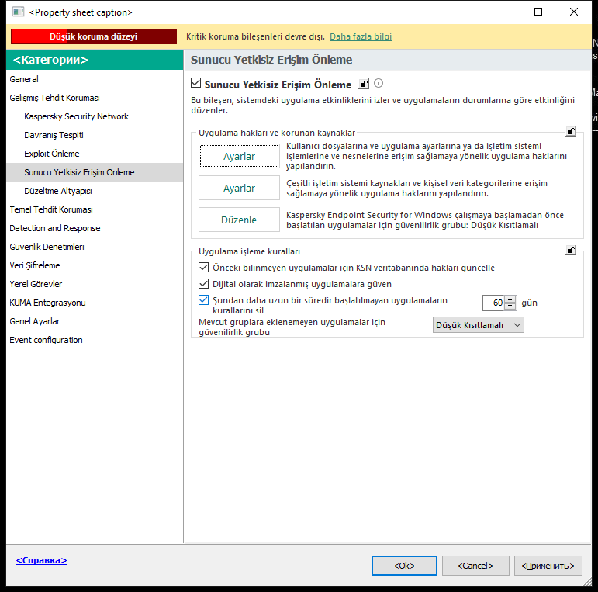The width and height of the screenshot is (598, 592).
Task: Maximize the property sheet window
Action: tap(538, 12)
